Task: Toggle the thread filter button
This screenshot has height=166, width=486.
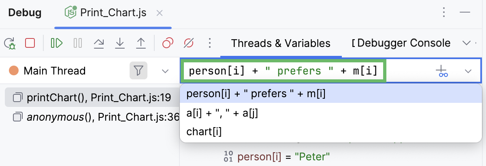Action: pos(139,71)
